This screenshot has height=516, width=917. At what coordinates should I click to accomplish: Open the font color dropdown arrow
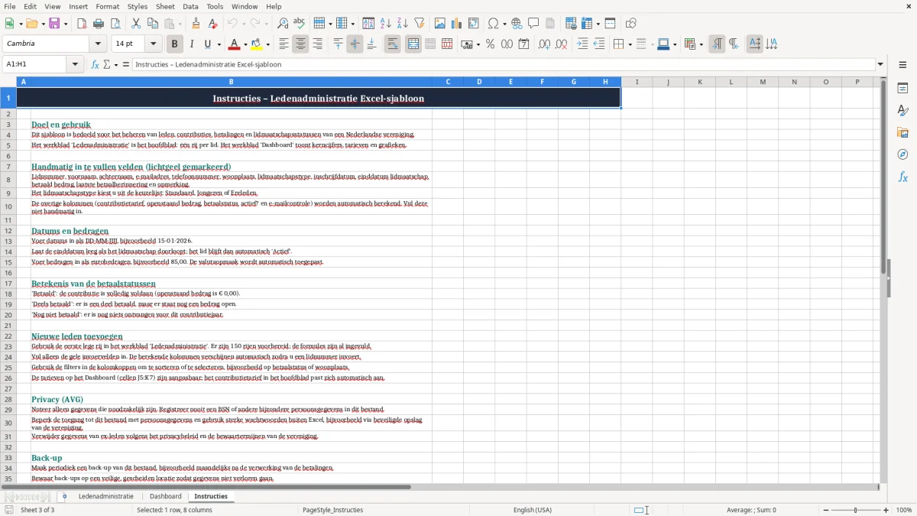246,44
